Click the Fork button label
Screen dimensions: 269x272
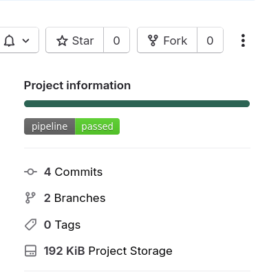click(x=175, y=41)
